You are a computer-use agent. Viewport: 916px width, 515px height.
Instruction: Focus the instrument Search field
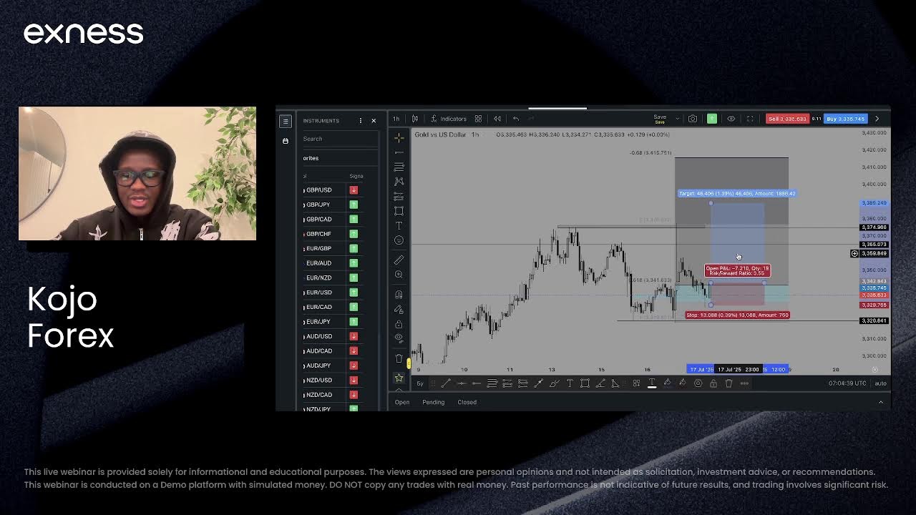[339, 139]
